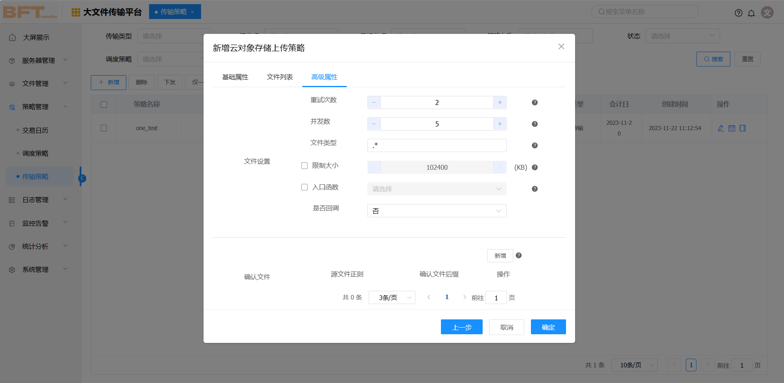Open the 是否回调 dropdown
The width and height of the screenshot is (784, 383).
436,211
